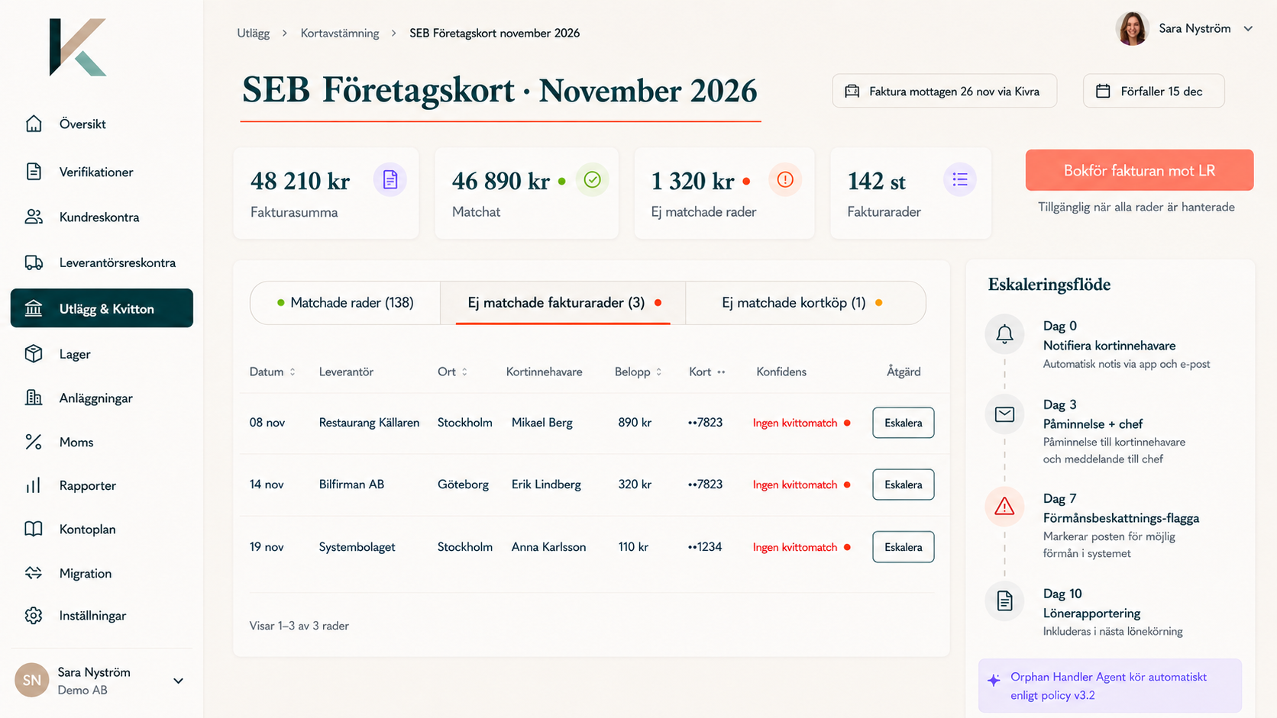Click the Kontoplan book icon
Image resolution: width=1277 pixels, height=718 pixels.
34,529
